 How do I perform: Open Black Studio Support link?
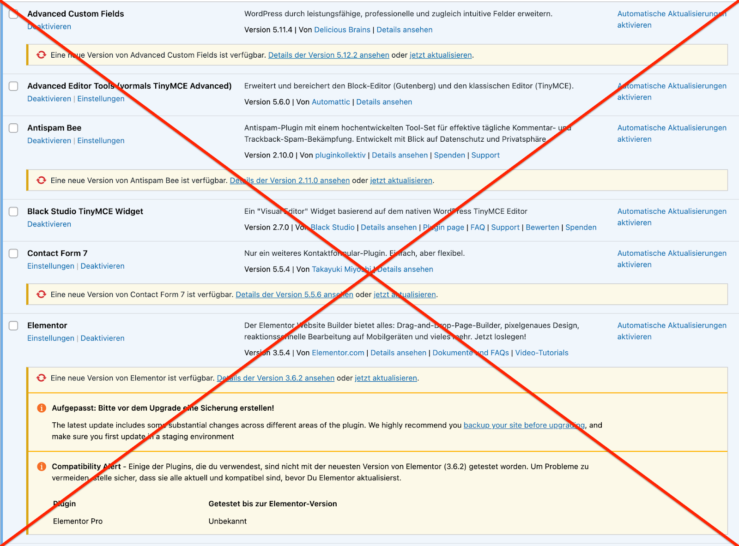click(505, 228)
